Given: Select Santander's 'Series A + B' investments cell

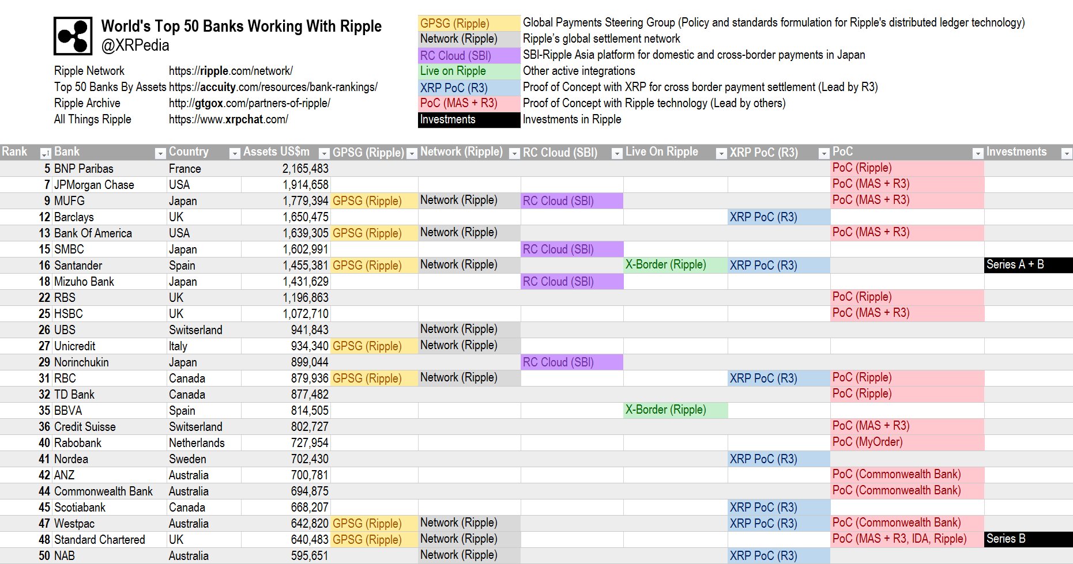Looking at the screenshot, I should click(x=1028, y=265).
